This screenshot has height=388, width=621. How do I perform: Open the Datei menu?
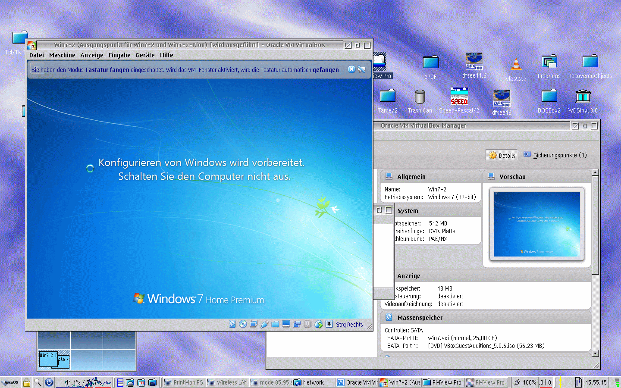[37, 55]
